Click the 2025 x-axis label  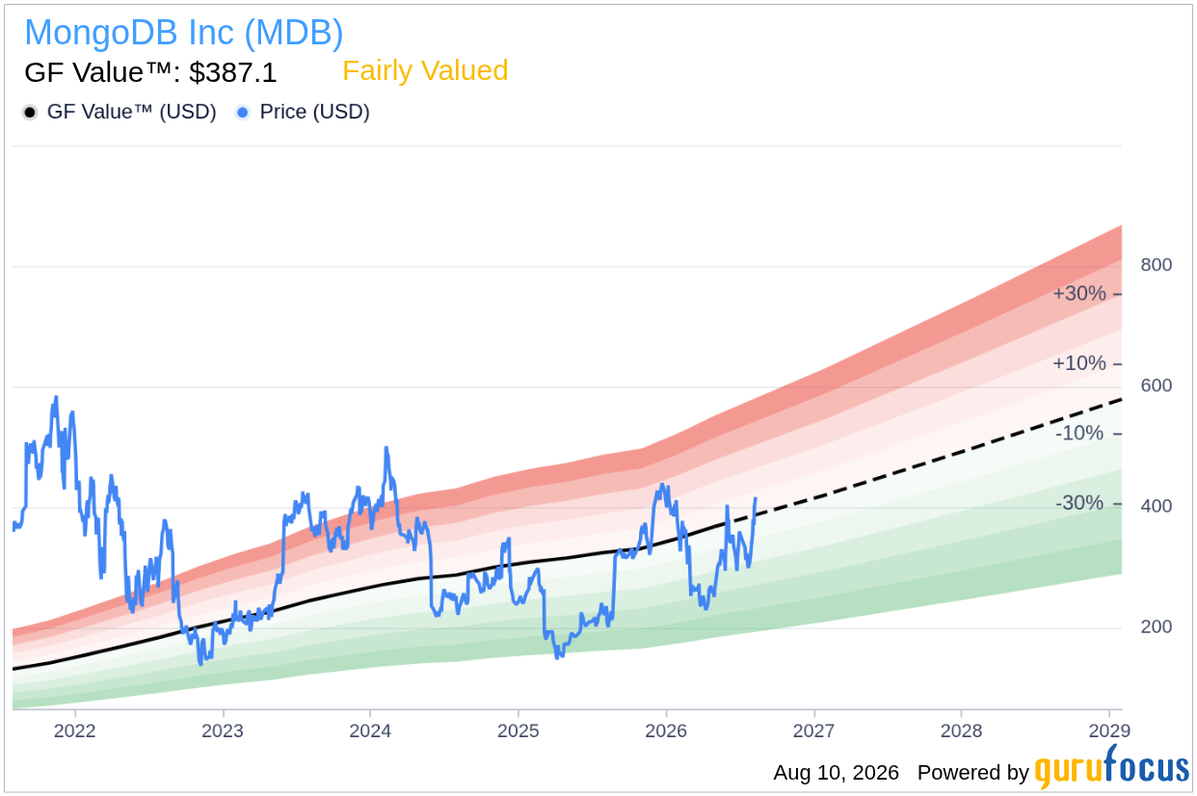518,730
